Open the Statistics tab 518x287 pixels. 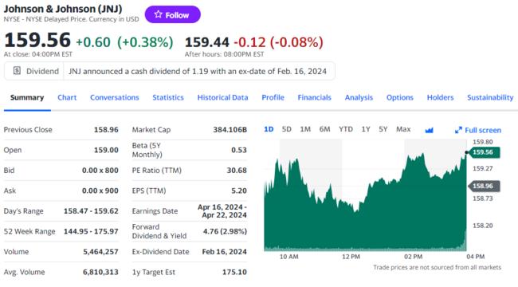pos(168,97)
